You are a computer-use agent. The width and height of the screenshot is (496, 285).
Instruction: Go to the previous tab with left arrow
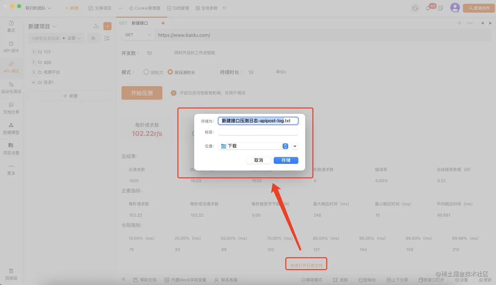[x=482, y=23]
